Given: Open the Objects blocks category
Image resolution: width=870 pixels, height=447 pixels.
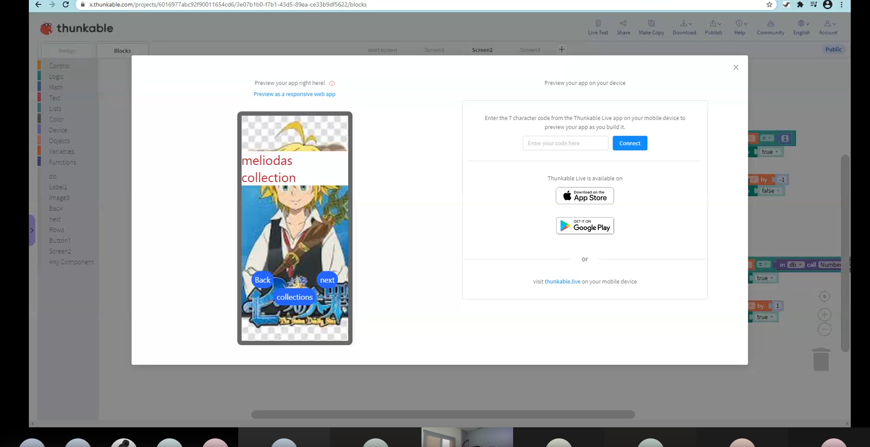Looking at the screenshot, I should (x=60, y=141).
